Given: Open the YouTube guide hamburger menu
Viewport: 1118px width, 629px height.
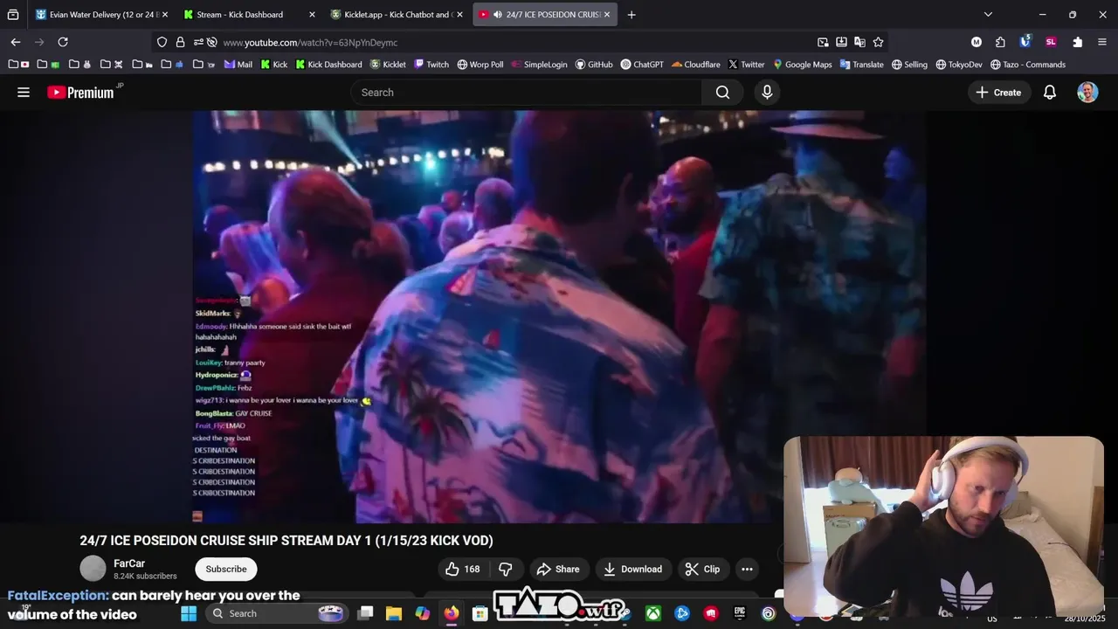Looking at the screenshot, I should pyautogui.click(x=24, y=93).
